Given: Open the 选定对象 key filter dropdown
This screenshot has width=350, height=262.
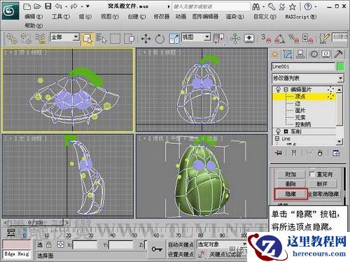Looking at the screenshot, I should coord(222,245).
